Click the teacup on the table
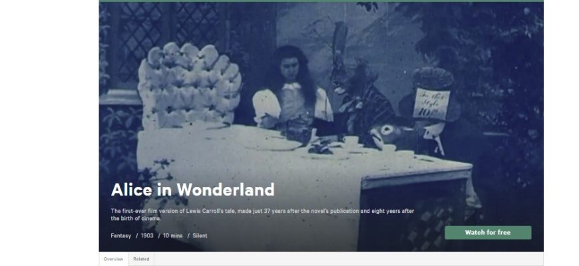Image resolution: width=579 pixels, height=266 pixels. coord(350,142)
